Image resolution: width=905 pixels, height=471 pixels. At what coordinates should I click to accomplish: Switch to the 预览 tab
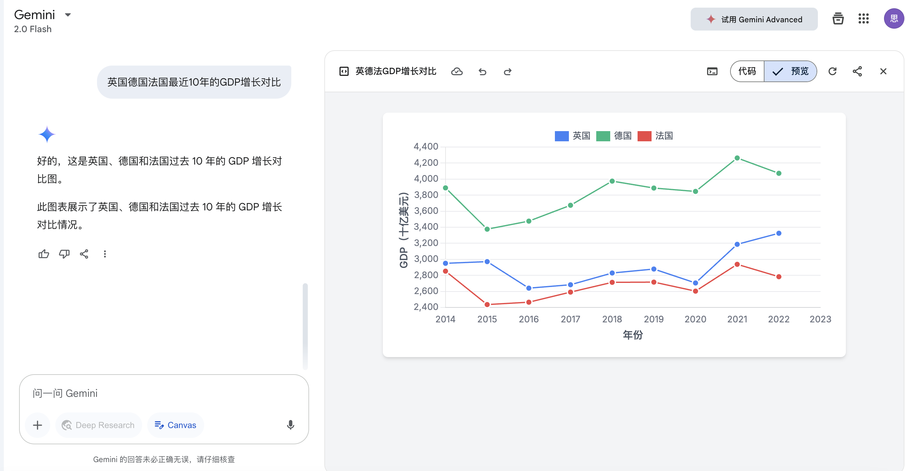(791, 71)
